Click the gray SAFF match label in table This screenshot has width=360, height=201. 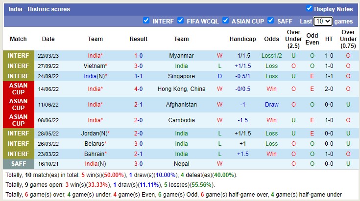coord(18,164)
